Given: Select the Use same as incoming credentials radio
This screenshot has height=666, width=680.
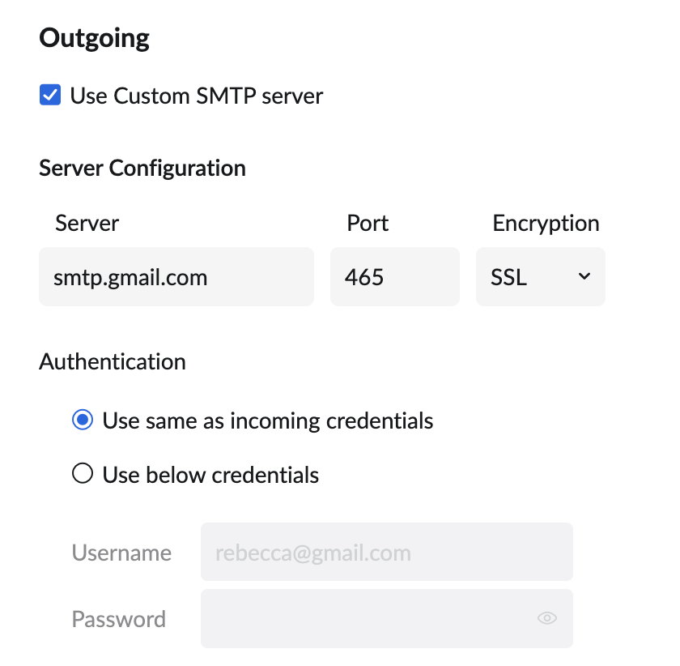Looking at the screenshot, I should click(x=83, y=421).
